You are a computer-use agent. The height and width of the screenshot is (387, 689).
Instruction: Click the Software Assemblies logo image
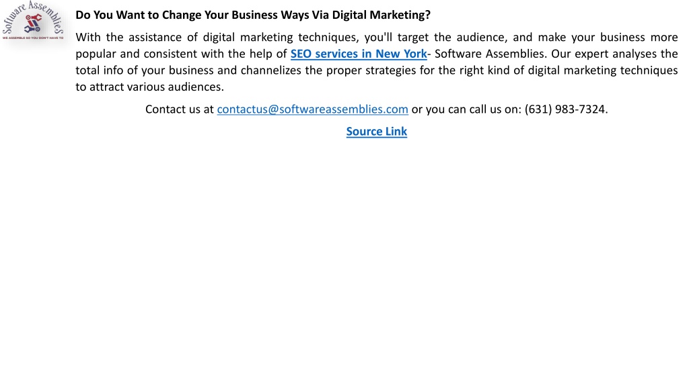tap(33, 20)
